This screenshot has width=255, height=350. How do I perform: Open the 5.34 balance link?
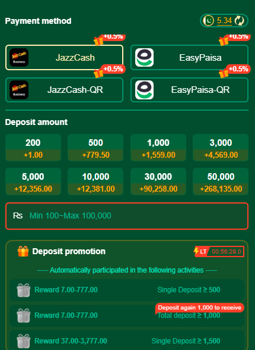pos(224,21)
